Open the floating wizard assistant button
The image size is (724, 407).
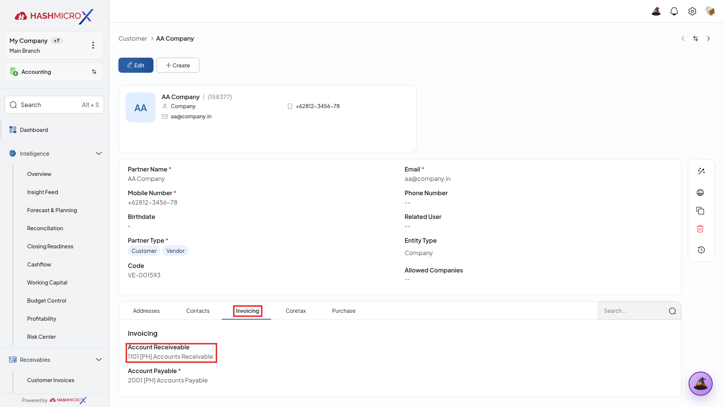pos(701,384)
